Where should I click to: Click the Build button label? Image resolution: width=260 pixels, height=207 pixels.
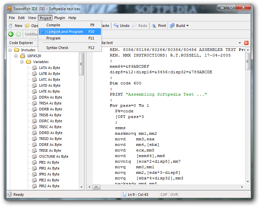(x=180, y=26)
